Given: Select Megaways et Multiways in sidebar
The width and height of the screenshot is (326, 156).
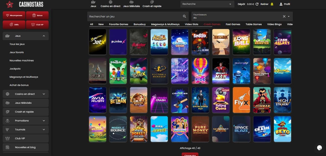Looking at the screenshot, I should click(x=24, y=77).
